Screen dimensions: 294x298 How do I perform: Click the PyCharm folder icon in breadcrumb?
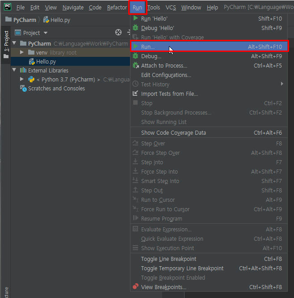pos(8,19)
